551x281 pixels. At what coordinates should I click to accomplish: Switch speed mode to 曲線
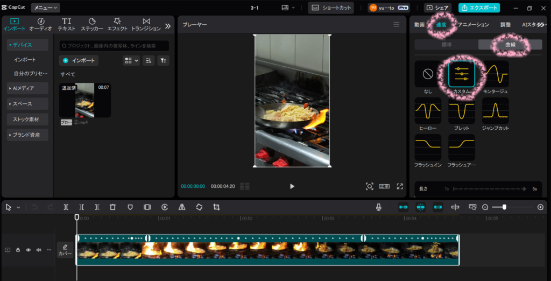(x=510, y=44)
